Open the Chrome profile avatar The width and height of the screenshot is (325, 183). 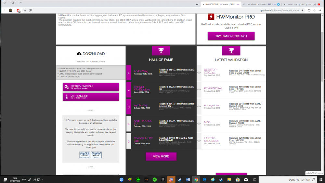[x=10, y=10]
